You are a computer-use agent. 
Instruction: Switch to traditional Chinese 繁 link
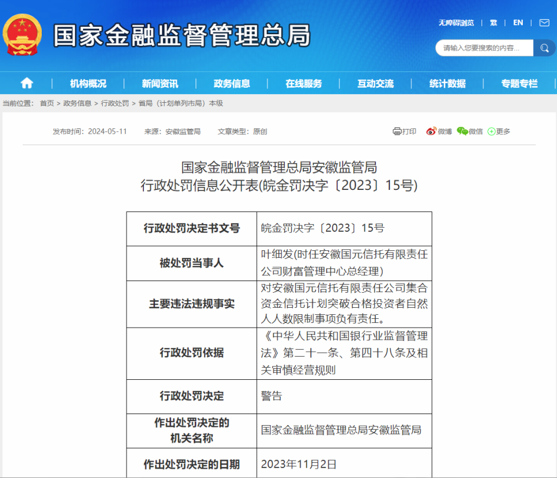coord(493,23)
